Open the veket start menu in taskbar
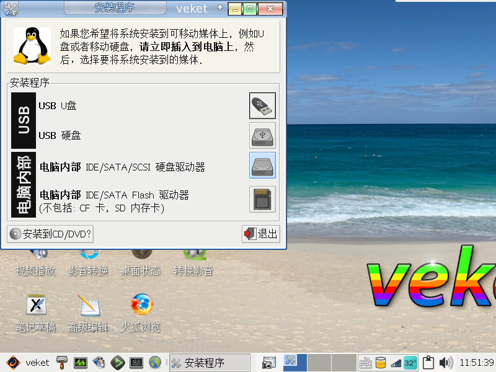The height and width of the screenshot is (372, 496). 28,363
